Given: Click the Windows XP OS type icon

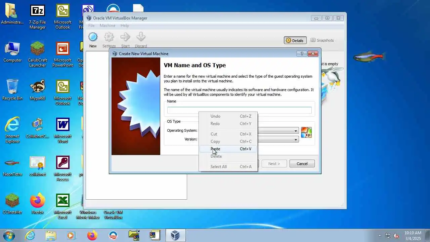Looking at the screenshot, I should tap(306, 132).
